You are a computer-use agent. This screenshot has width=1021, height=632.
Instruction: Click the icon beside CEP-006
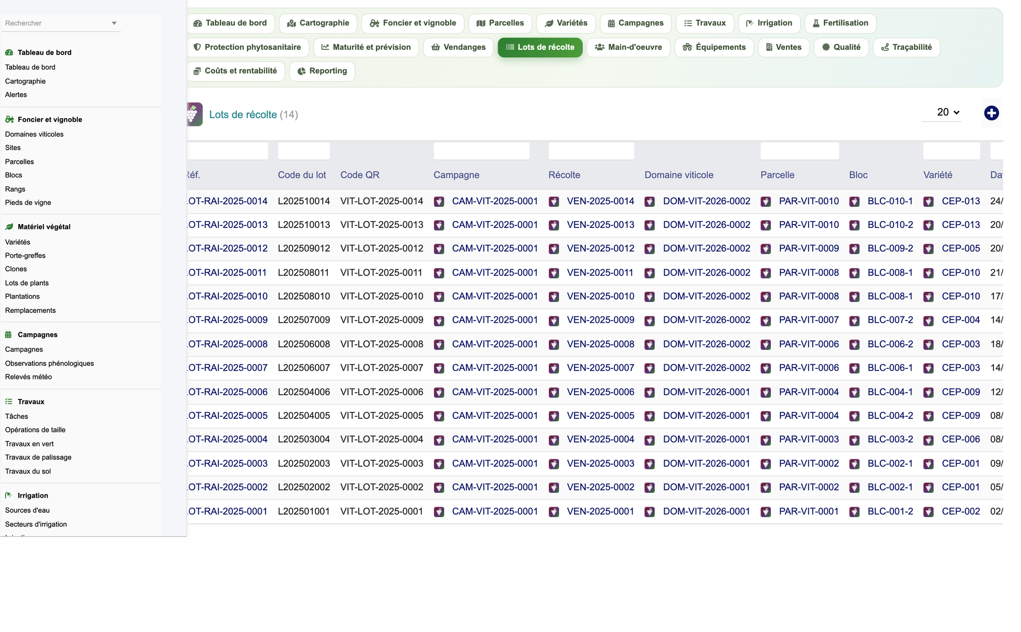point(929,440)
